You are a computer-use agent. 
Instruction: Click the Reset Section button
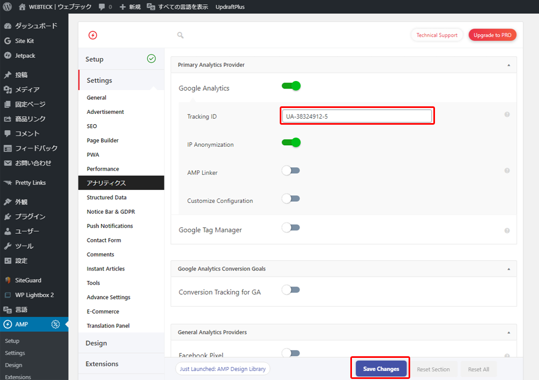click(433, 369)
